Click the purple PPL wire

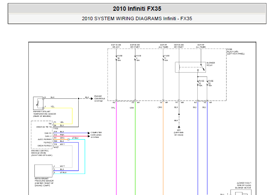pos(117,150)
